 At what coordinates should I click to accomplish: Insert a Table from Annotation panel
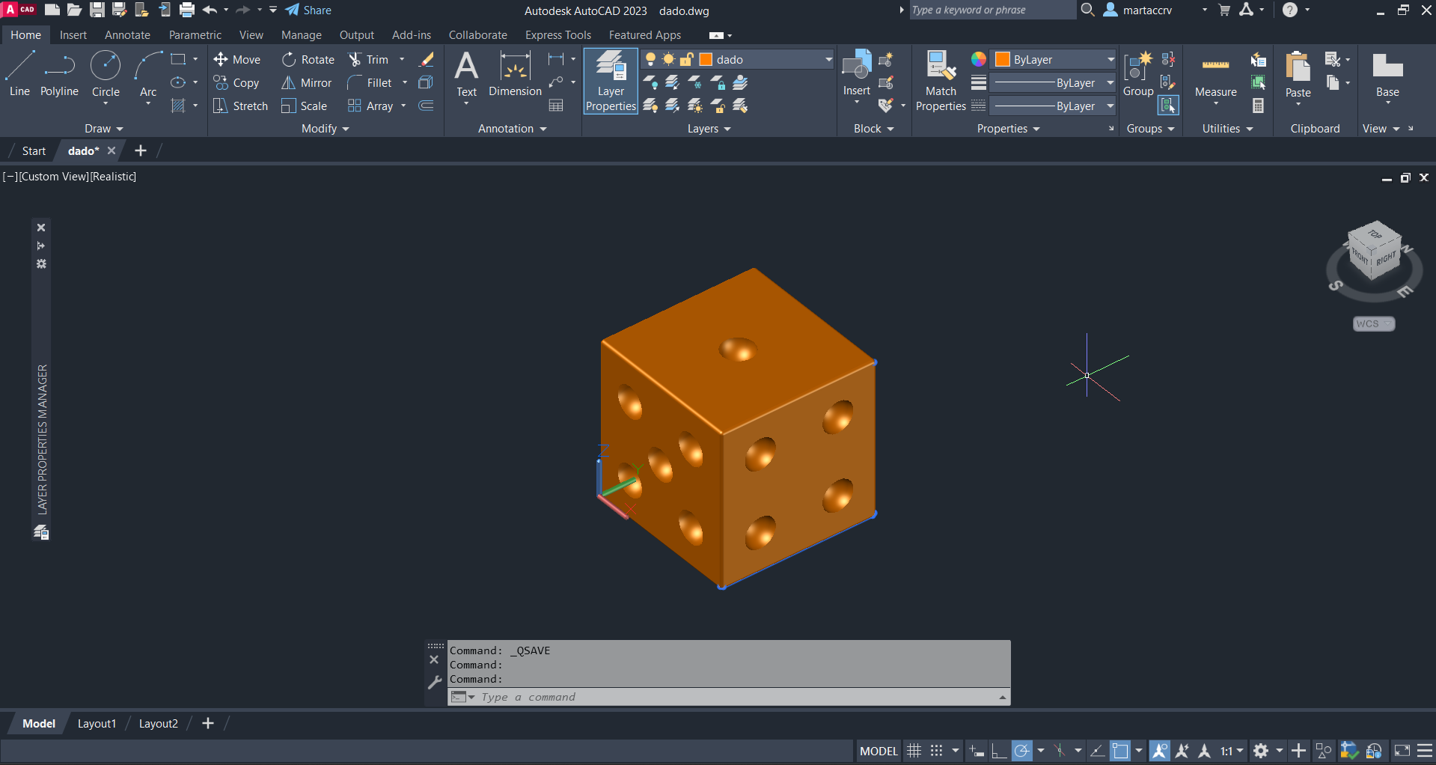556,106
